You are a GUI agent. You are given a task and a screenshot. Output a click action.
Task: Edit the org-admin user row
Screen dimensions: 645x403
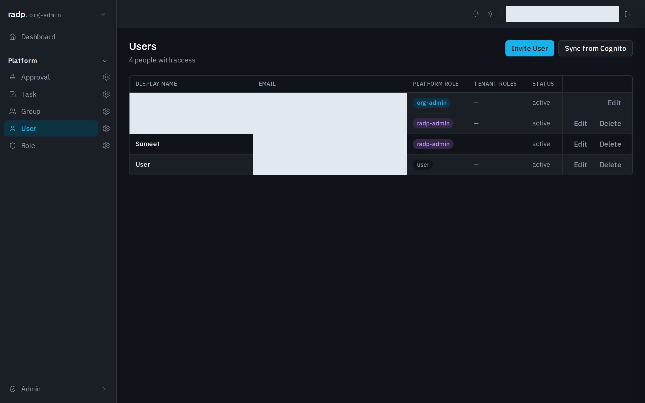(614, 103)
